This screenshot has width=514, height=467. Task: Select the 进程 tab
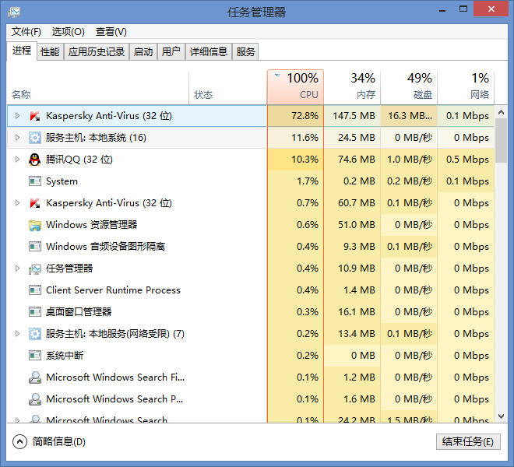22,51
